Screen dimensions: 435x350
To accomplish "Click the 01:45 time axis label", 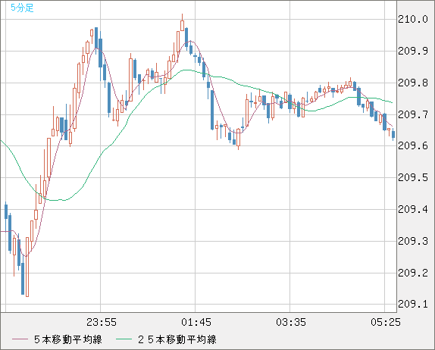I will [x=196, y=322].
